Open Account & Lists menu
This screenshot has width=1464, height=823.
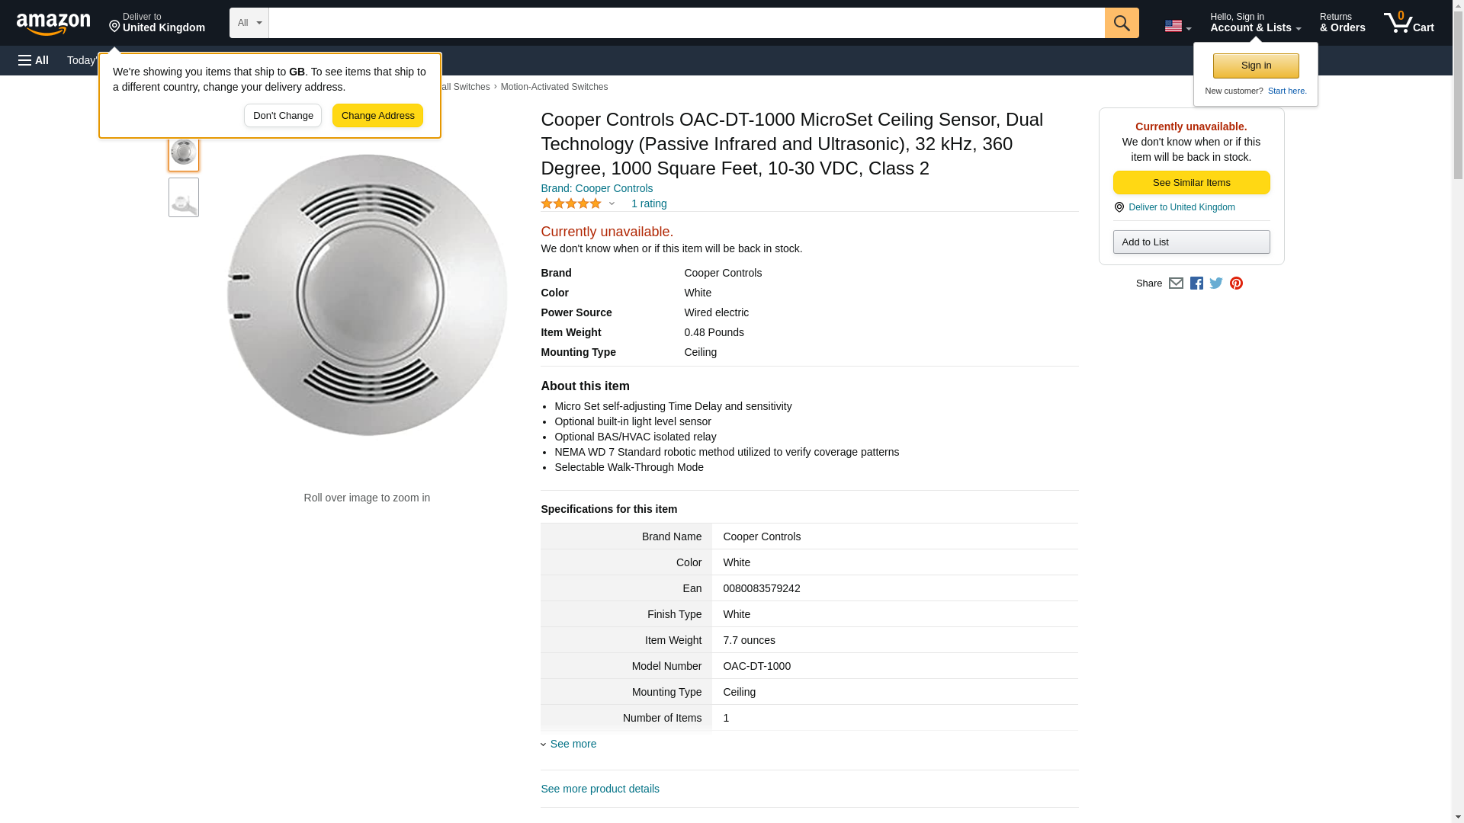(x=1255, y=23)
